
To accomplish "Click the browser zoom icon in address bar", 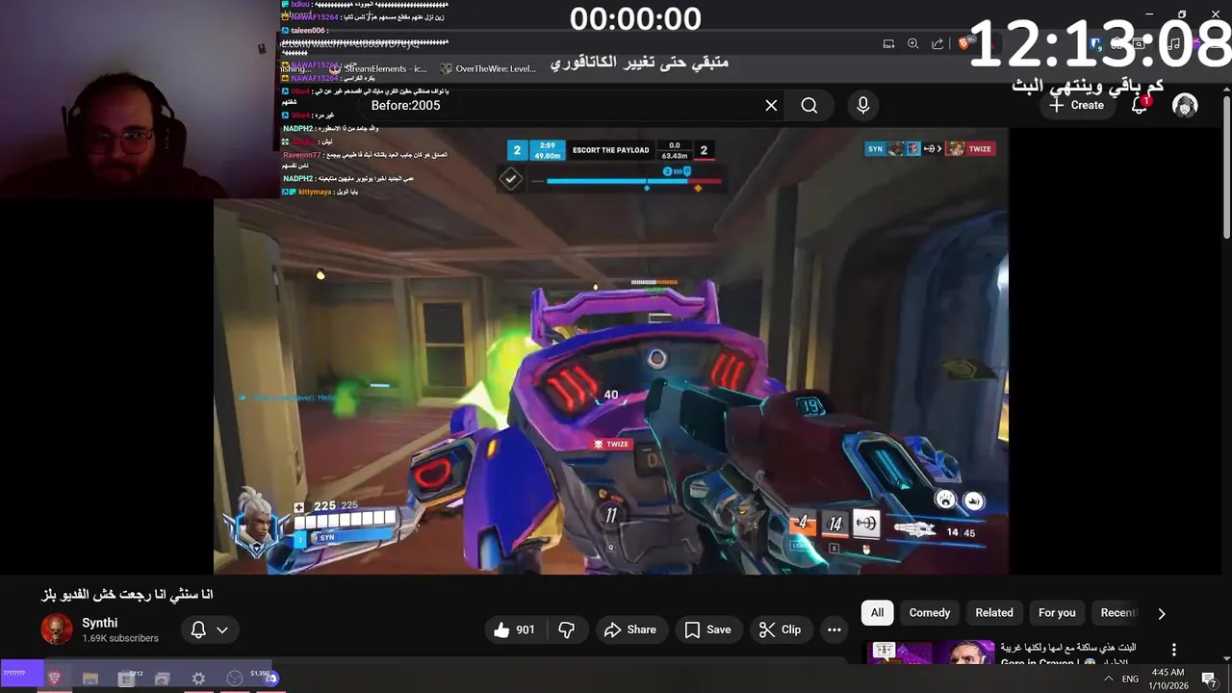I will coord(913,43).
